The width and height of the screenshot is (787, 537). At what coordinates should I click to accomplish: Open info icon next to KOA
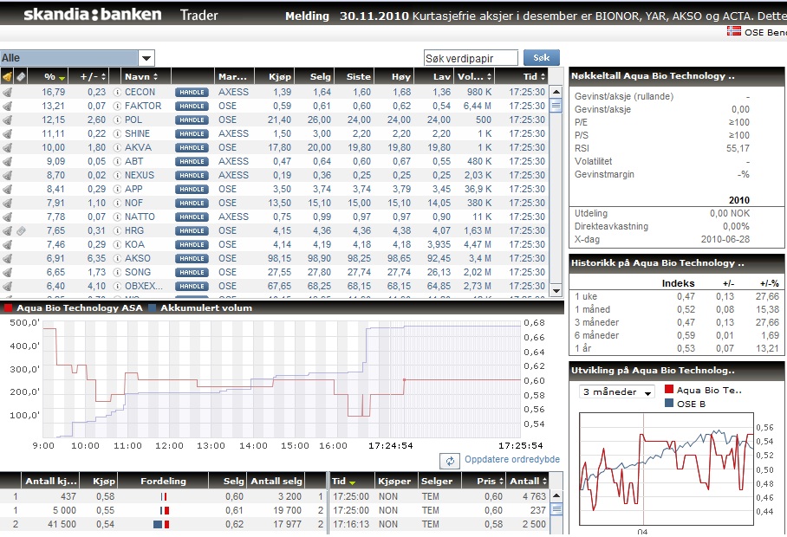coord(117,245)
